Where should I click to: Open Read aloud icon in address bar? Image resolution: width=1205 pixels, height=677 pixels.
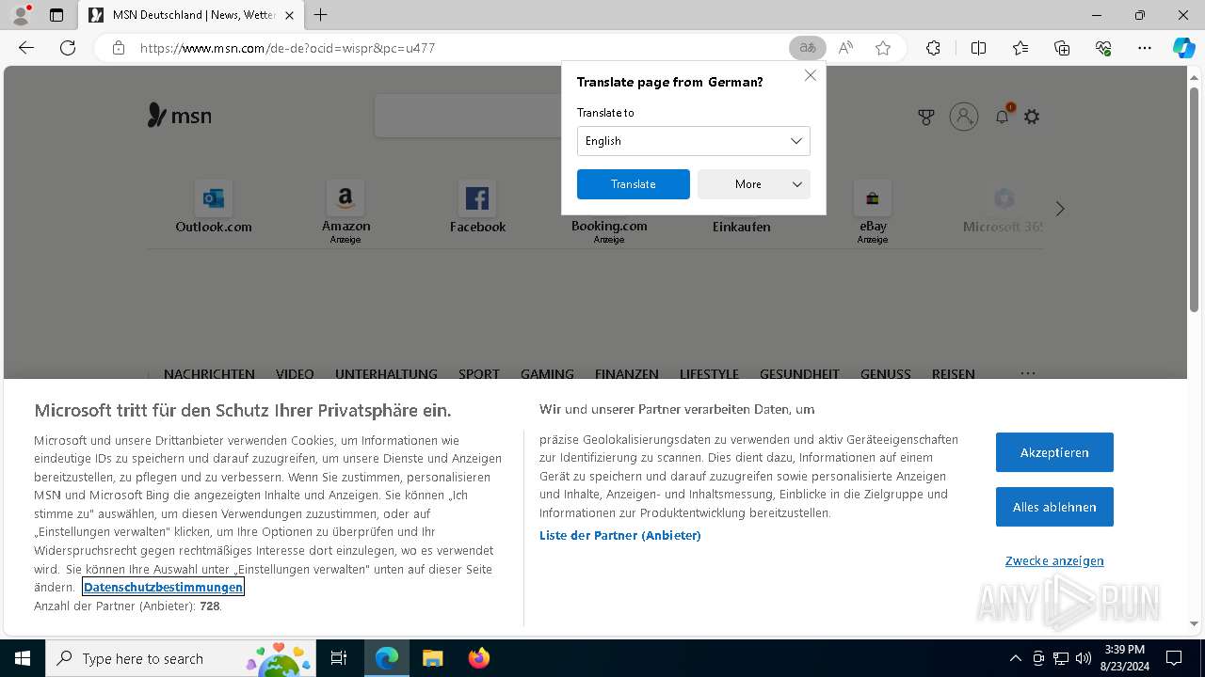click(845, 48)
